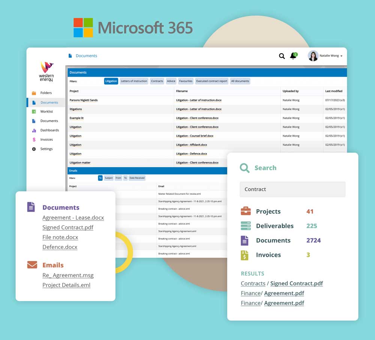Click the Folders icon in sidebar
Image resolution: width=375 pixels, height=340 pixels.
click(x=34, y=93)
